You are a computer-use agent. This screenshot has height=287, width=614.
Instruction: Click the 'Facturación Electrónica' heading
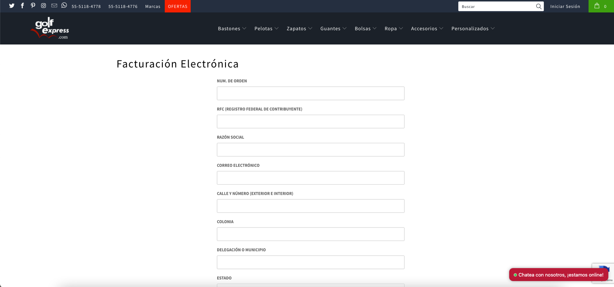pyautogui.click(x=177, y=64)
